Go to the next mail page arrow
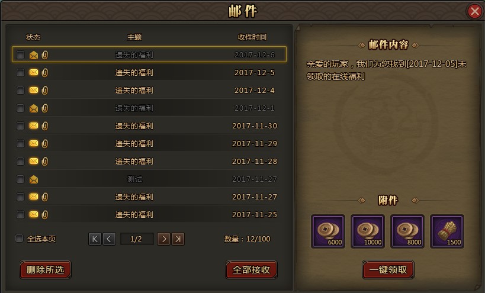The height and width of the screenshot is (293, 485). (163, 239)
